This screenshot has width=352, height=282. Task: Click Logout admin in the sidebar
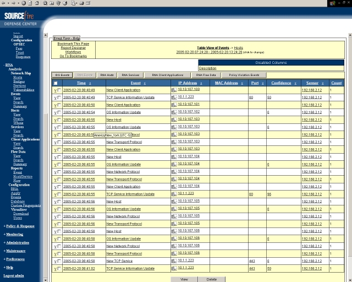(x=14, y=276)
